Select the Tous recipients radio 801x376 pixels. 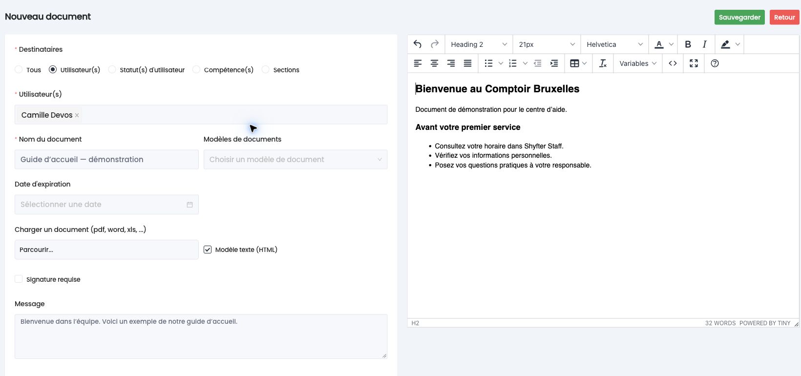19,69
